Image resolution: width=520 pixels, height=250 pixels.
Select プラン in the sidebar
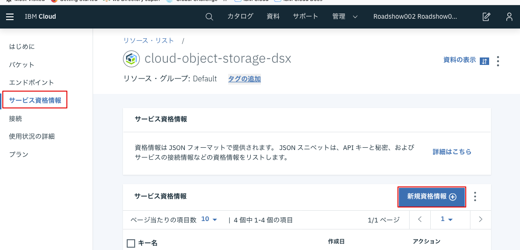19,154
